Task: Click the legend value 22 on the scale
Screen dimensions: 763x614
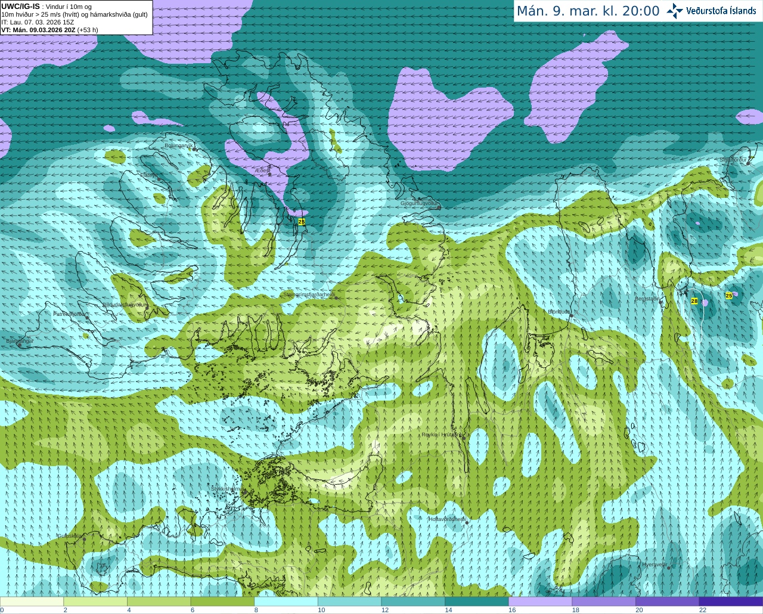Action: click(703, 610)
